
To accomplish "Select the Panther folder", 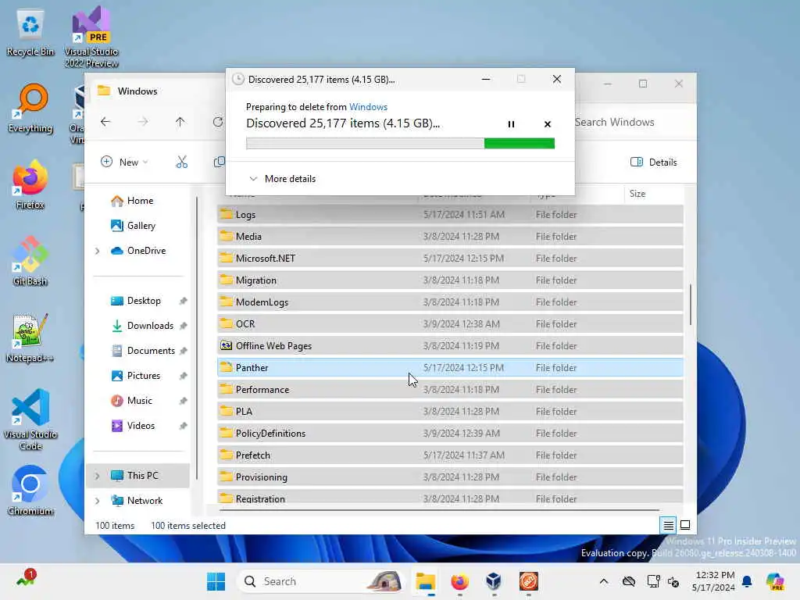I will 450,368.
